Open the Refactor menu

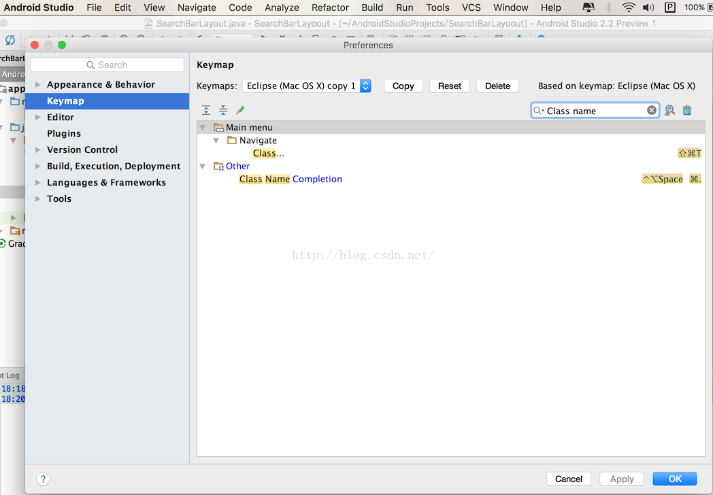pyautogui.click(x=330, y=7)
